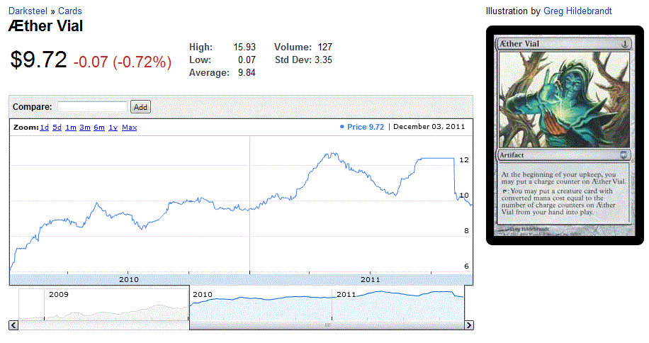Click the 2010 label on chart axis
The image size is (649, 343).
129,279
